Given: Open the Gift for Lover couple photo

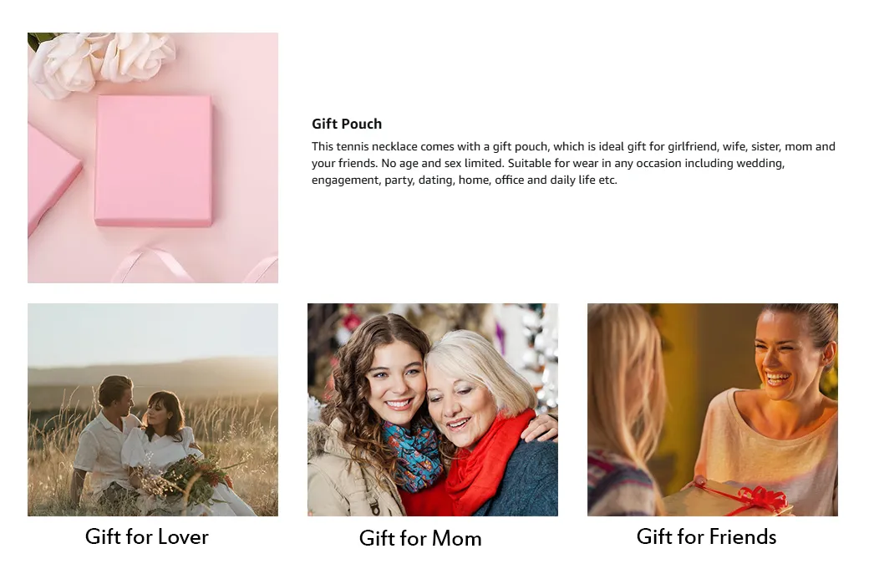Looking at the screenshot, I should coord(153,409).
